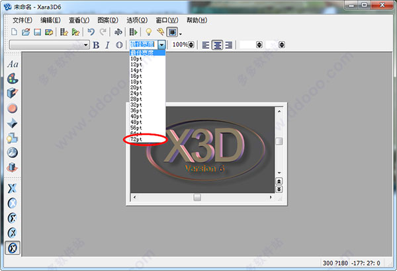Open the 查看(V) menu
Image resolution: width=397 pixels, height=271 pixels.
point(79,20)
